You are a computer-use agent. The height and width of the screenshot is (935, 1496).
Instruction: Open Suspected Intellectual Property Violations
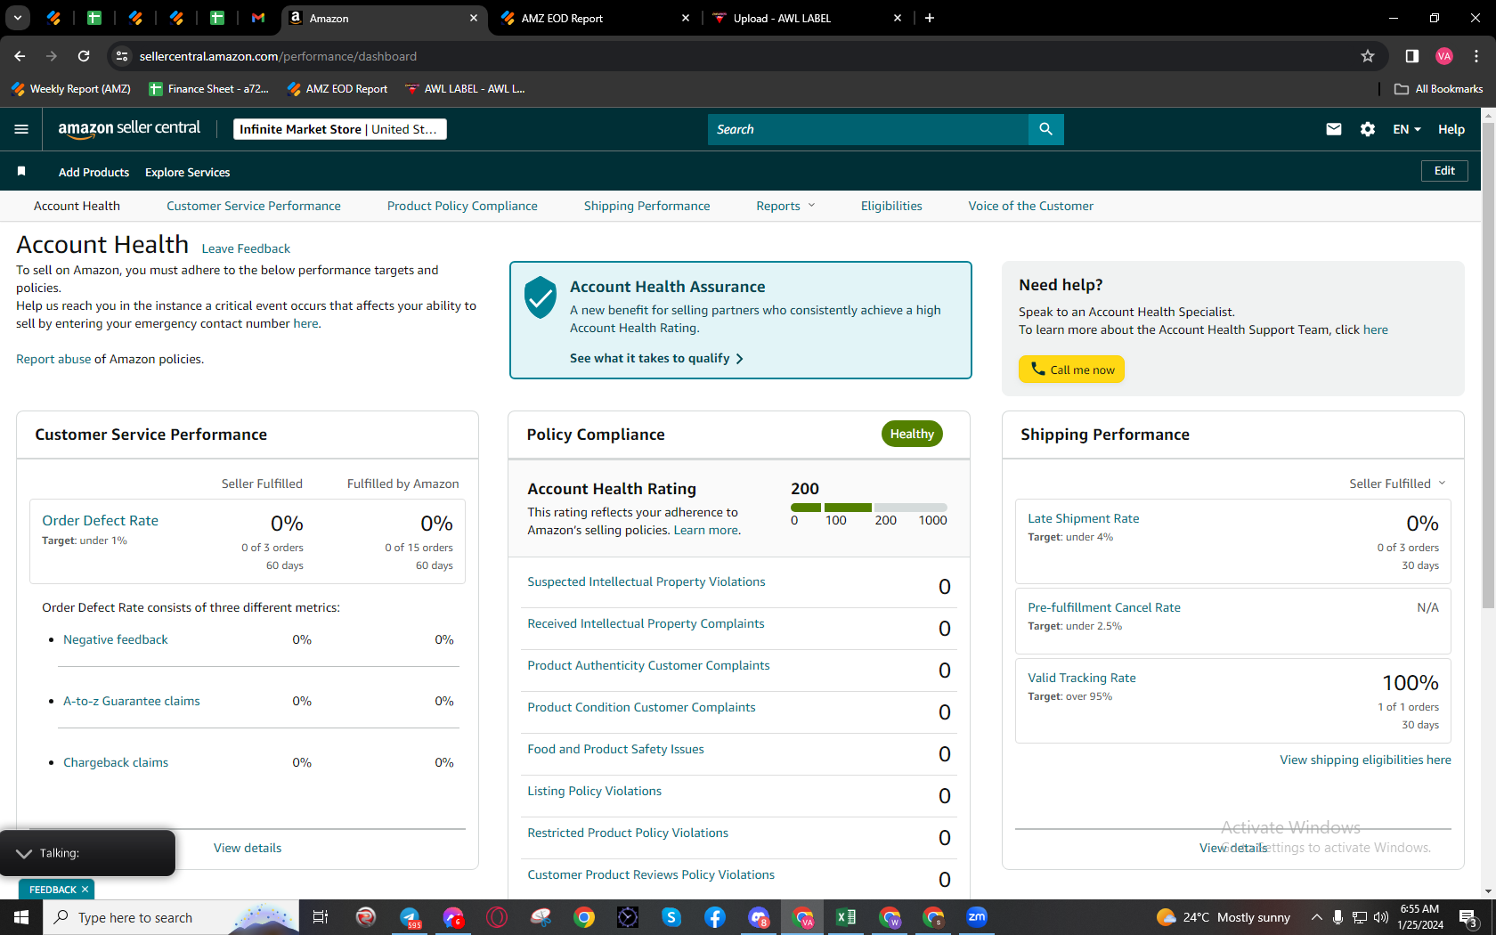[646, 581]
